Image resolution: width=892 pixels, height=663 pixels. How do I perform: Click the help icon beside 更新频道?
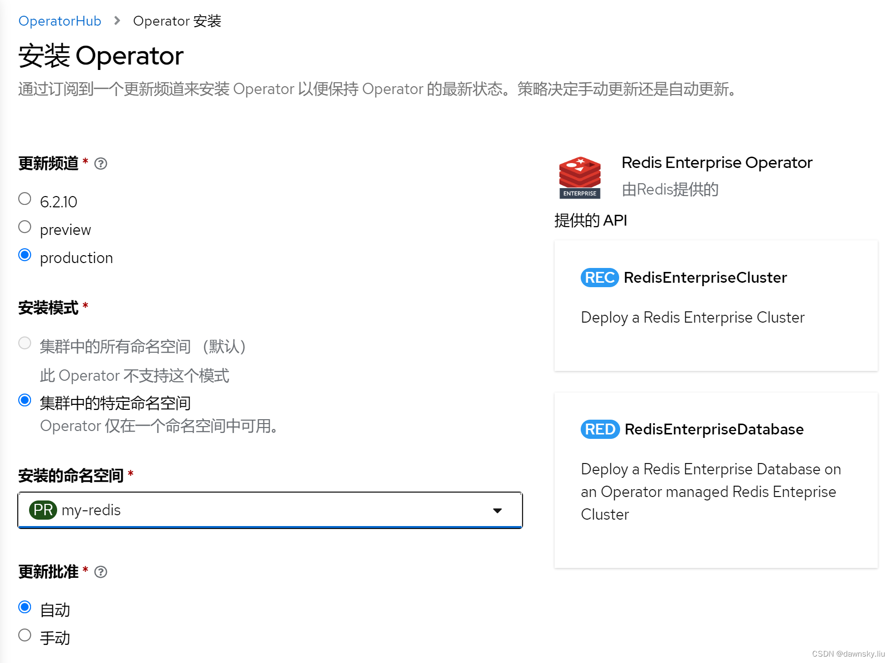[101, 164]
